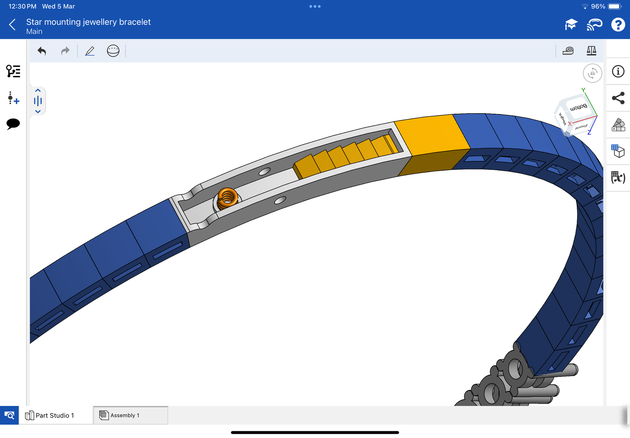The width and height of the screenshot is (630, 438).
Task: Click the Bottom face of view cube
Action: coord(578,107)
